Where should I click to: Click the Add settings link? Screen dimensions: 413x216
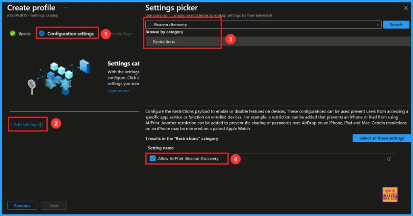click(25, 125)
